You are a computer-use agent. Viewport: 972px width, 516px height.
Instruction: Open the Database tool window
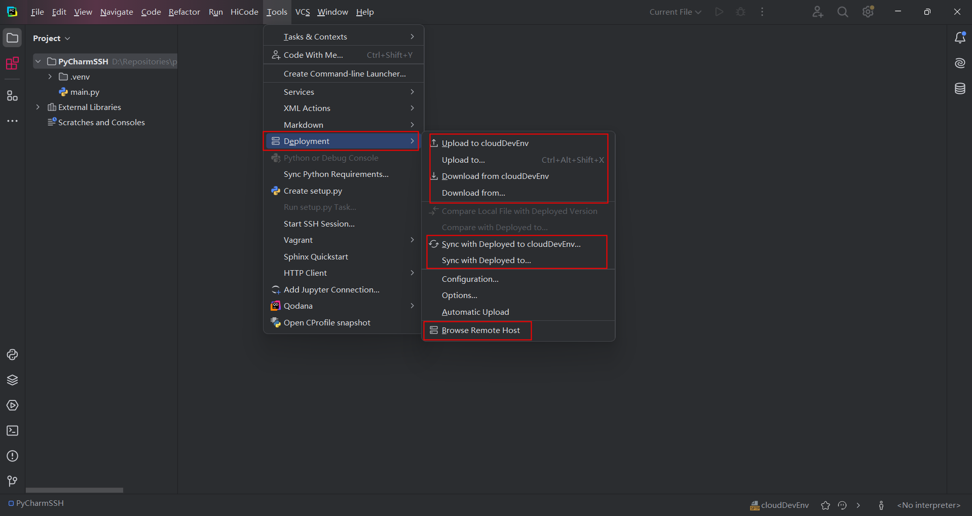(x=960, y=88)
